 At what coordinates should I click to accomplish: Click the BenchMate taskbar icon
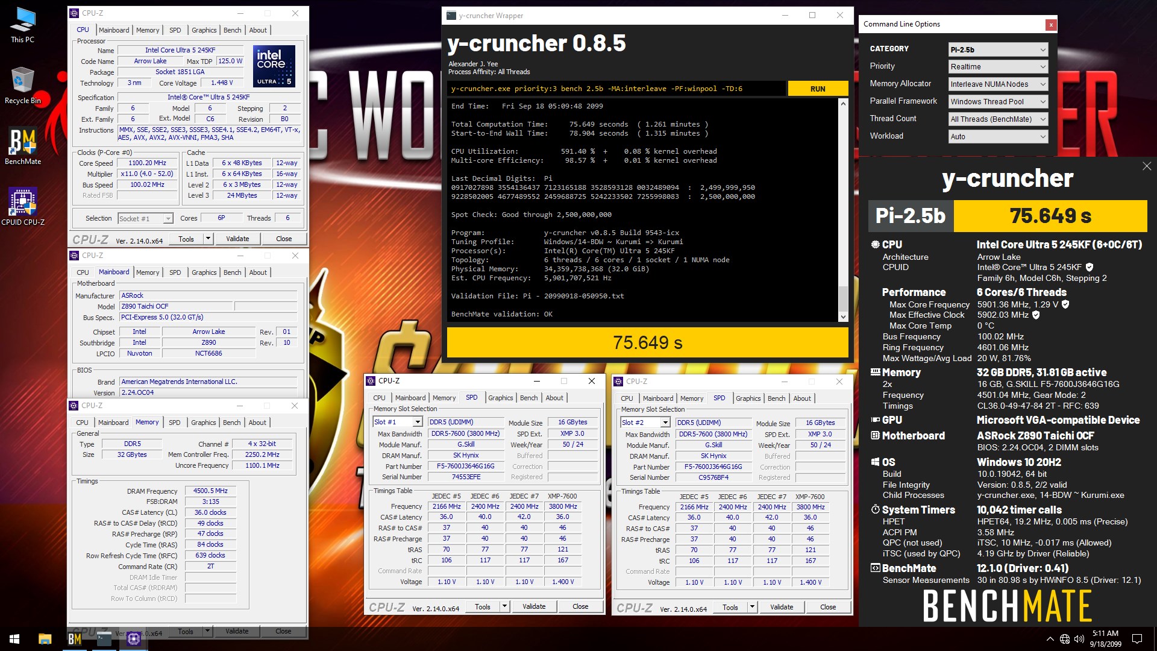coord(74,638)
